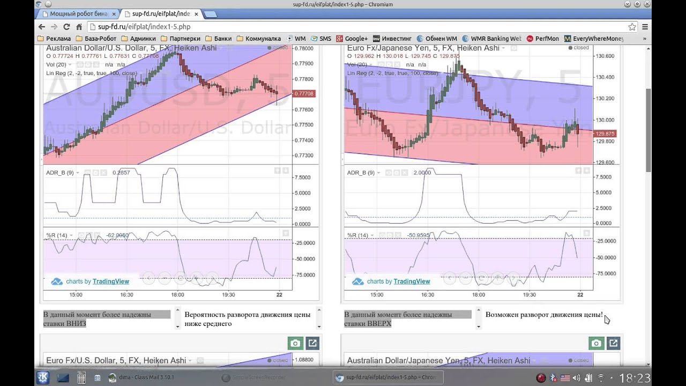The width and height of the screenshot is (686, 386).
Task: Click the red recording tray icon
Action: 541,378
